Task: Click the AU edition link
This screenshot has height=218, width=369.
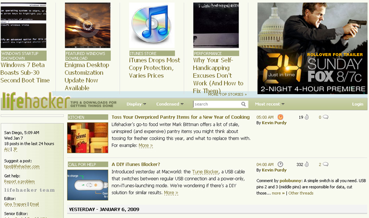Action: tap(6, 149)
